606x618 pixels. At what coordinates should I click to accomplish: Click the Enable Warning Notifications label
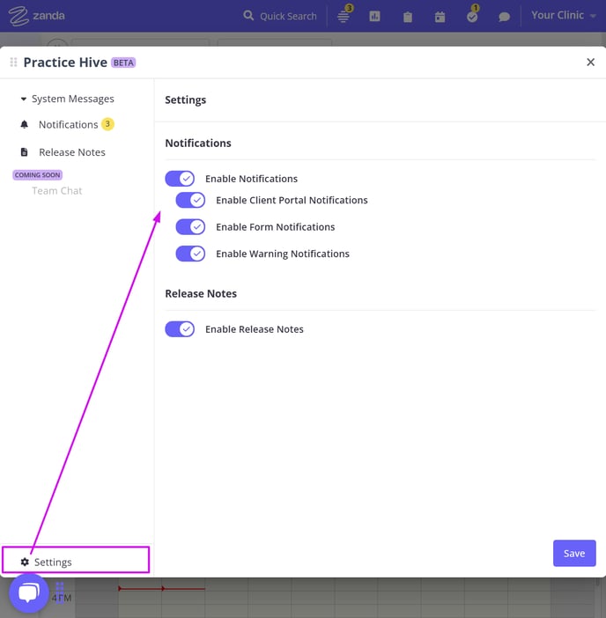[x=283, y=254]
